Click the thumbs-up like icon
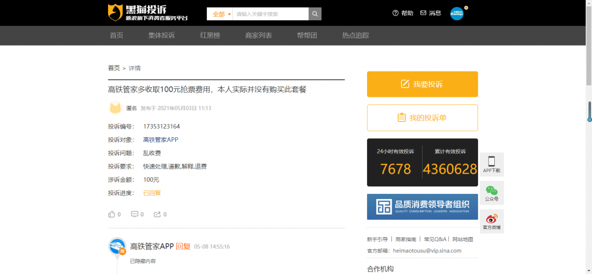592x274 pixels. tap(112, 214)
